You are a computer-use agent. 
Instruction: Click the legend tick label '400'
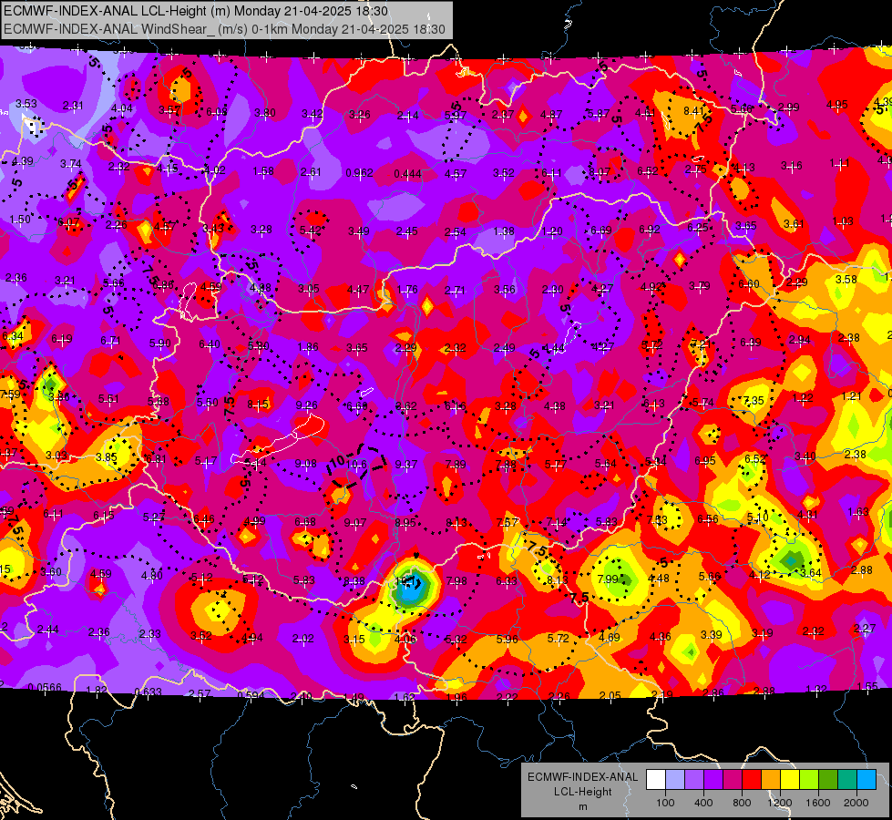click(703, 803)
